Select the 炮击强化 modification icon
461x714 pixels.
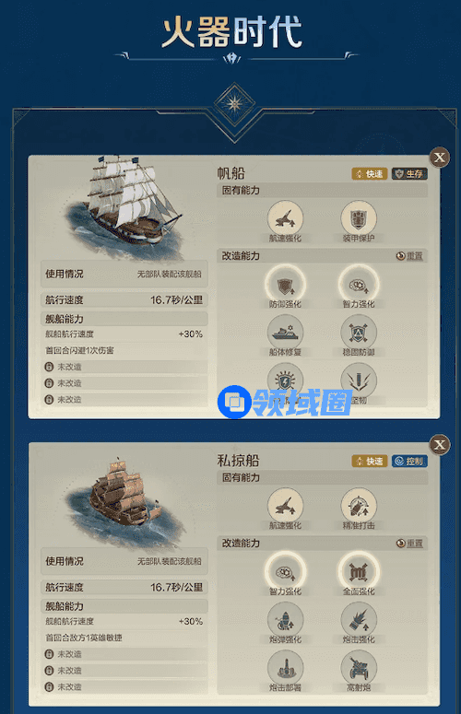click(359, 620)
